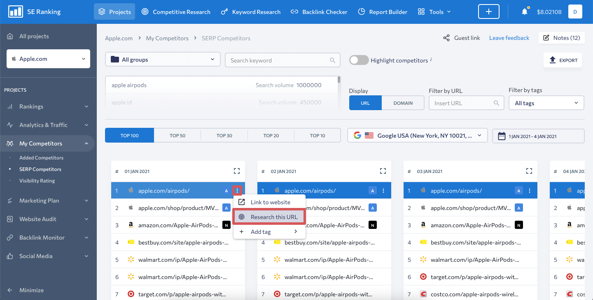Click the A badge in 02 JAN row 2

pos(372,208)
